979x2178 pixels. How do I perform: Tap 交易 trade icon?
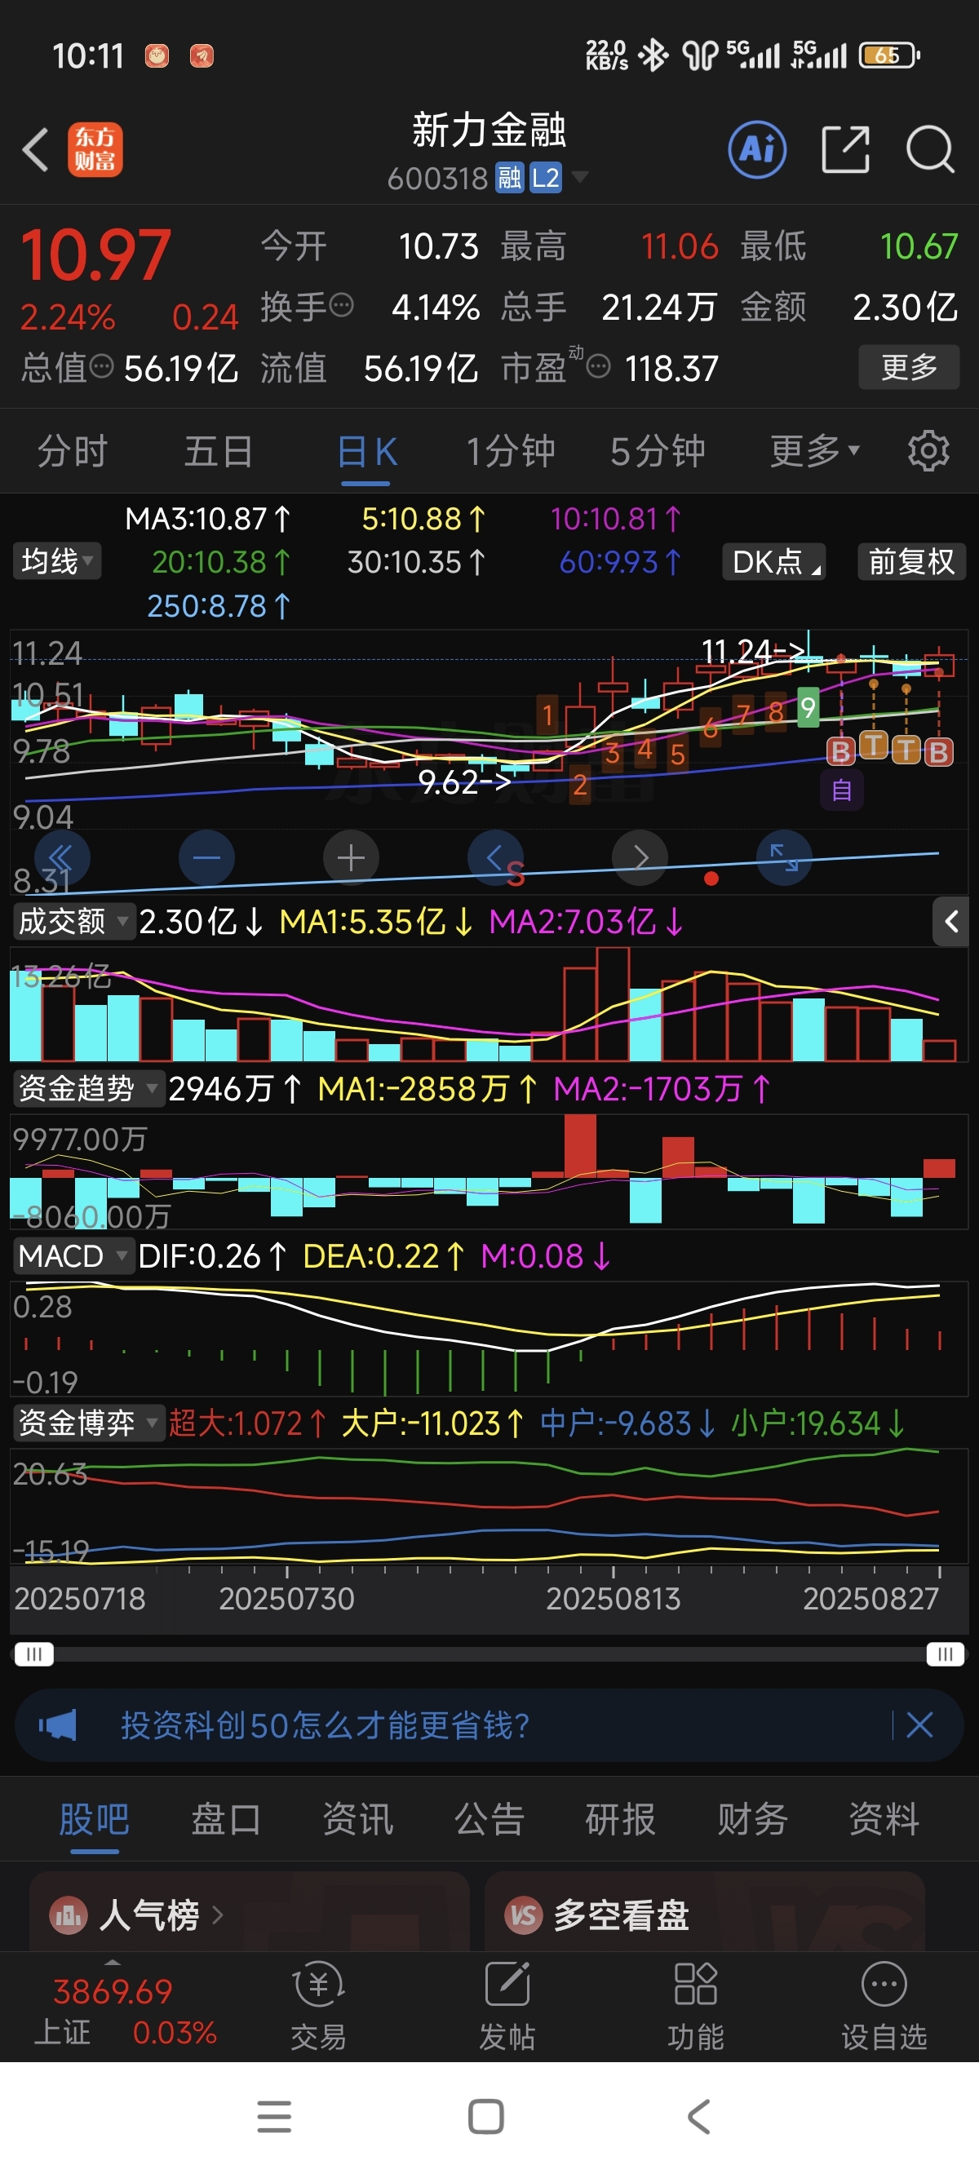tap(319, 2007)
